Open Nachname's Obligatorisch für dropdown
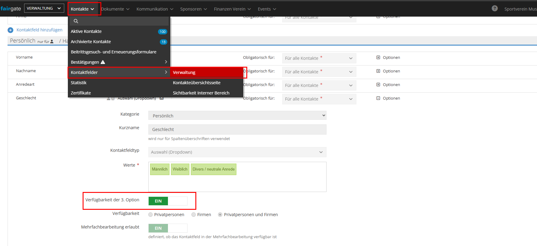The width and height of the screenshot is (537, 246). pyautogui.click(x=319, y=72)
